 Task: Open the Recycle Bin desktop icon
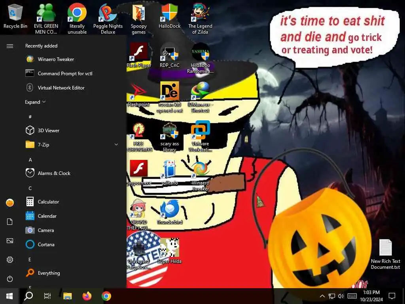15,17
